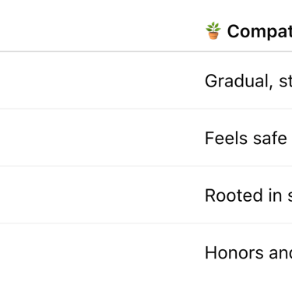The width and height of the screenshot is (292, 285).
Task: Click blank header cell left of plant icon
Action: [x=100, y=26]
